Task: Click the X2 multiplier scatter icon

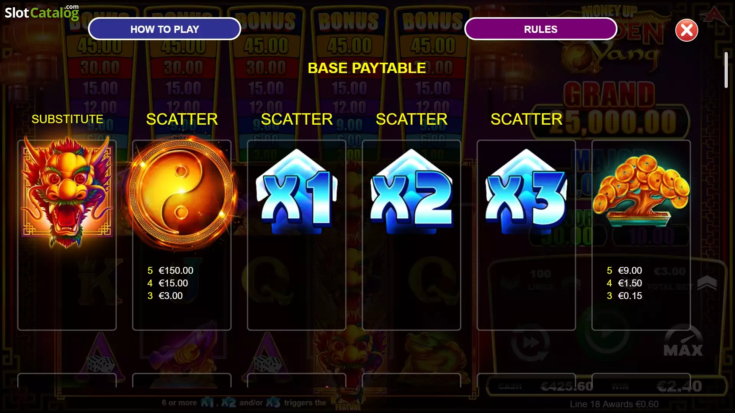Action: click(412, 191)
